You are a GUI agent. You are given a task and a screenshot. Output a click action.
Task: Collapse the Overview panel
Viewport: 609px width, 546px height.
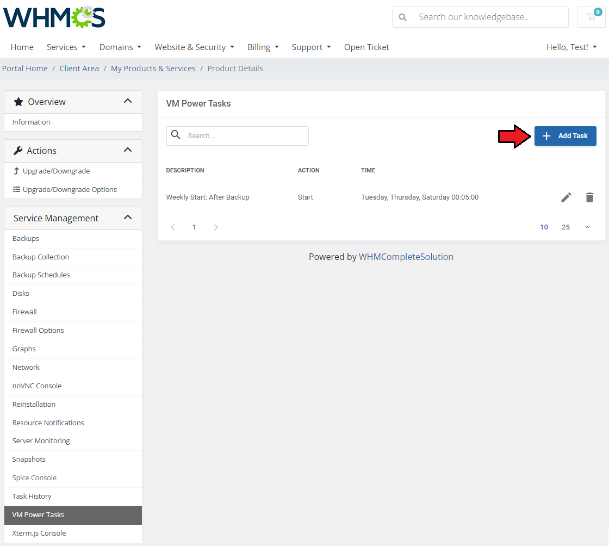[128, 101]
